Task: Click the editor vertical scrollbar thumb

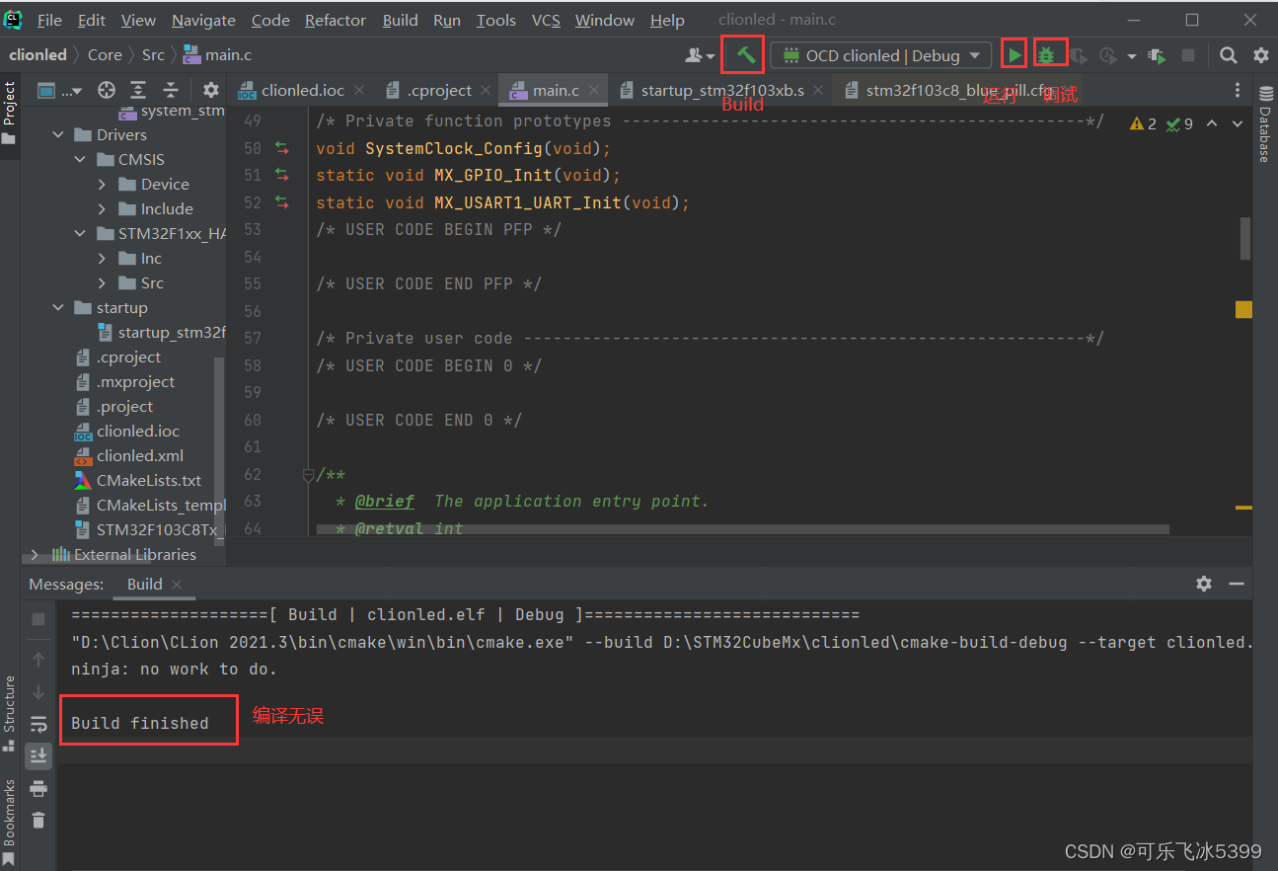Action: 1245,237
